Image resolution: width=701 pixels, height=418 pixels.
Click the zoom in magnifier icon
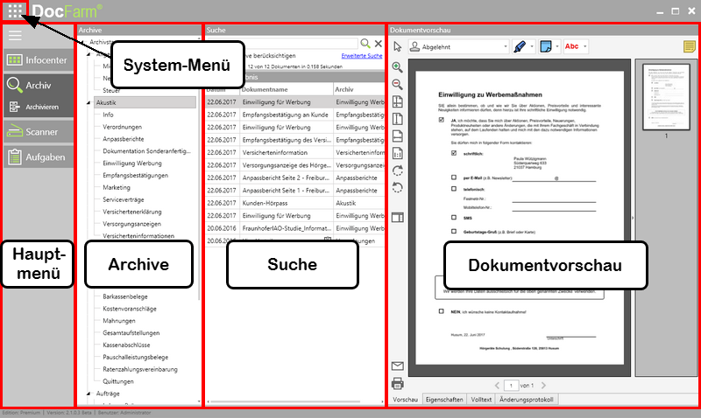pyautogui.click(x=397, y=67)
